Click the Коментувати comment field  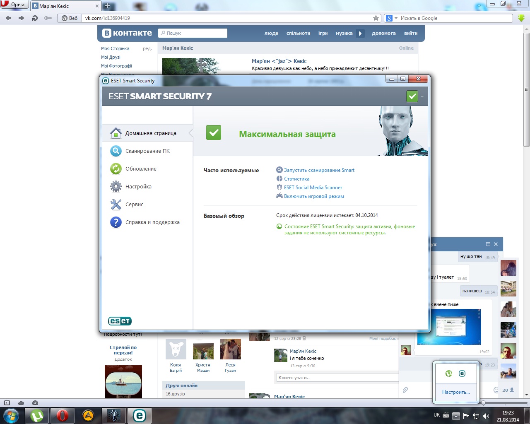tap(337, 378)
